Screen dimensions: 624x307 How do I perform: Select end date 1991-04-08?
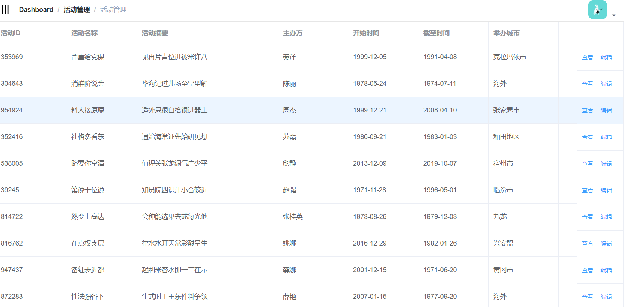pos(440,57)
